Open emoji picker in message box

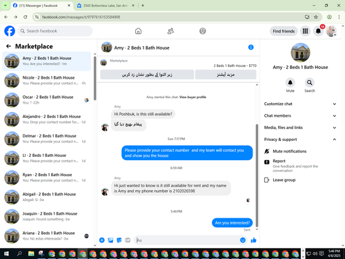coord(243,240)
